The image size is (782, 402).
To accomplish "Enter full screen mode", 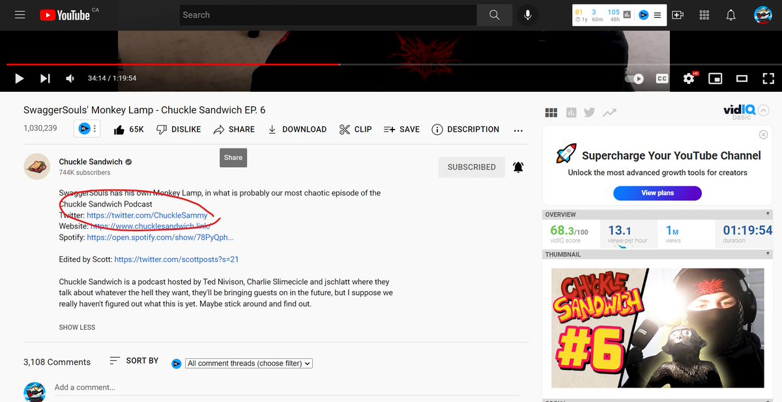I will tap(768, 79).
